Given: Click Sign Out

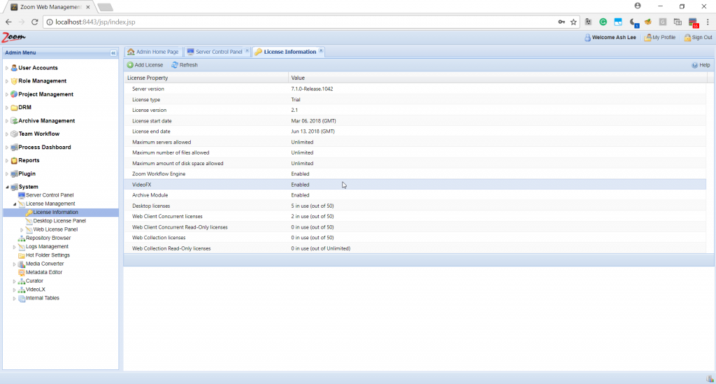Looking at the screenshot, I should click(x=699, y=38).
